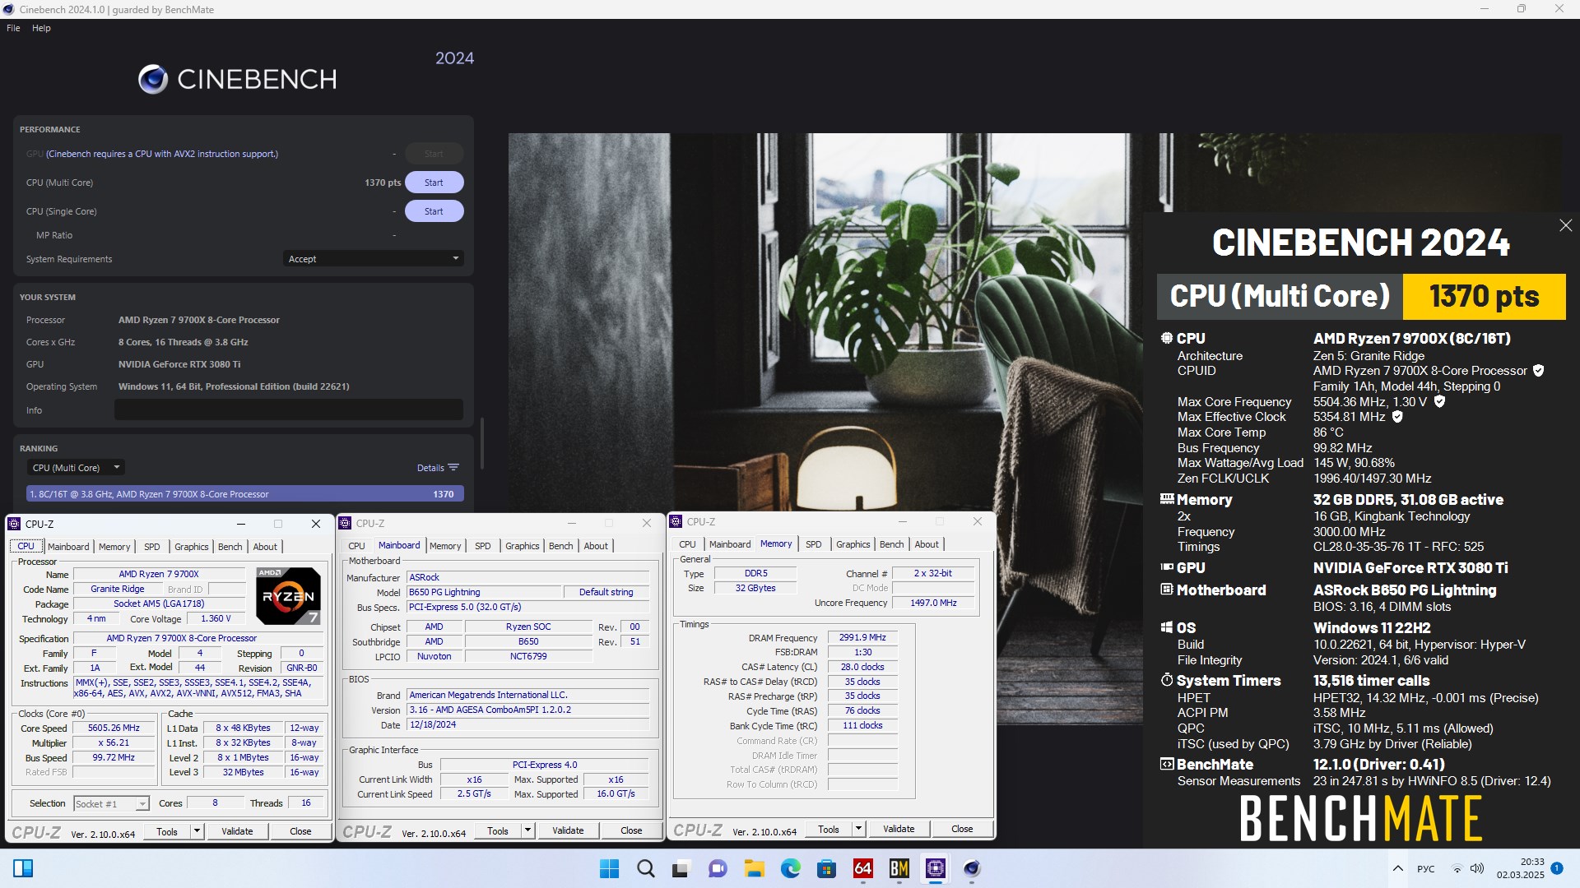Click the DRAM Frequency value 2991.9 MHz
This screenshot has height=888, width=1580.
coord(862,637)
